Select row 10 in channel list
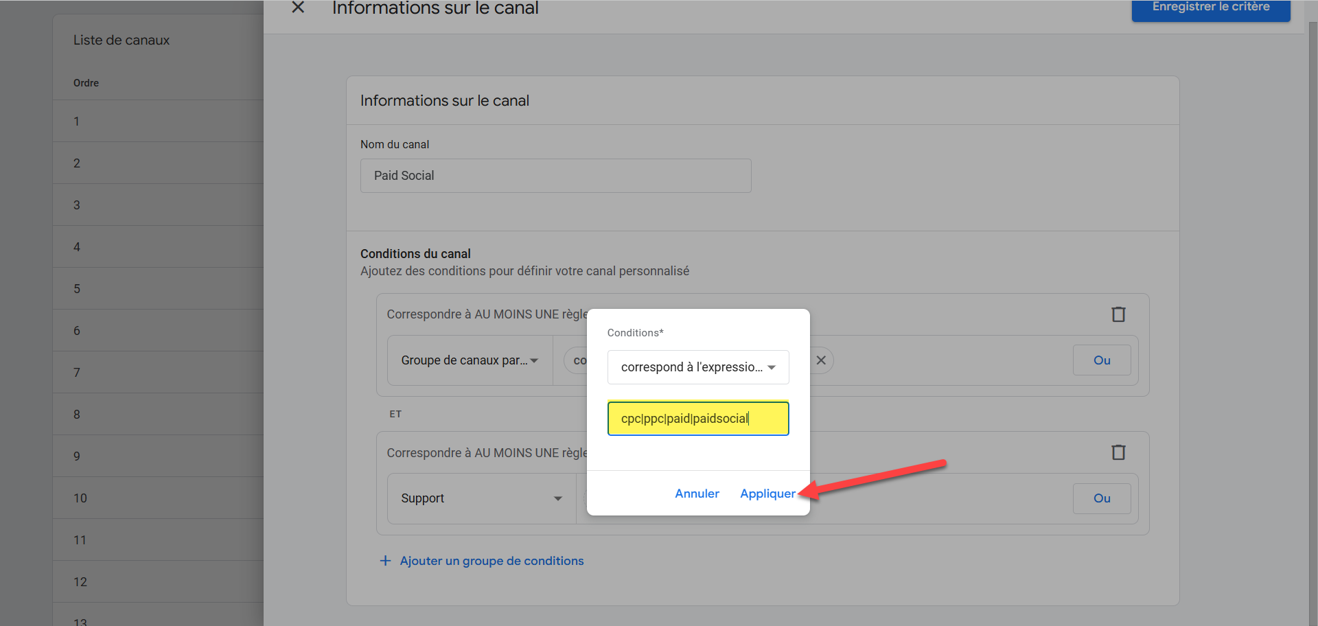1318x626 pixels. pyautogui.click(x=158, y=498)
